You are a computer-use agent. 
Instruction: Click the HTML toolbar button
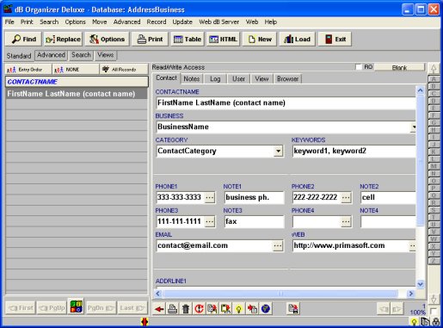[223, 39]
